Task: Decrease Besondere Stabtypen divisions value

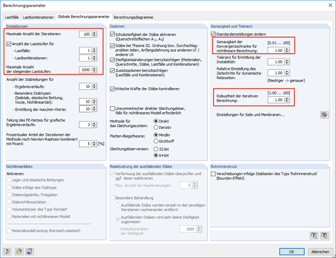Action: [x=94, y=103]
